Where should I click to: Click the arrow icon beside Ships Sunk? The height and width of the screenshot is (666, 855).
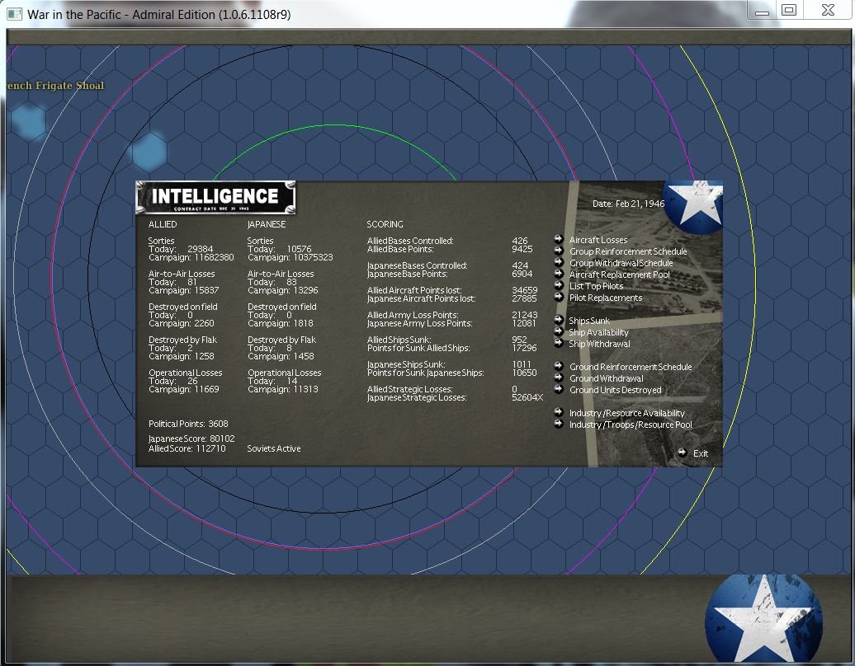click(x=559, y=320)
